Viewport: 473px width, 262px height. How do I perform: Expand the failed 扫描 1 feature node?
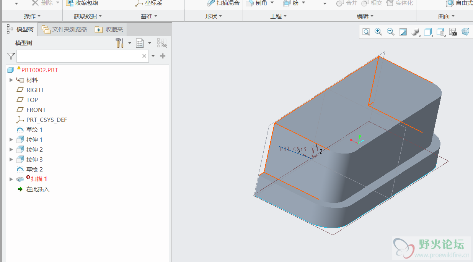tap(11, 179)
